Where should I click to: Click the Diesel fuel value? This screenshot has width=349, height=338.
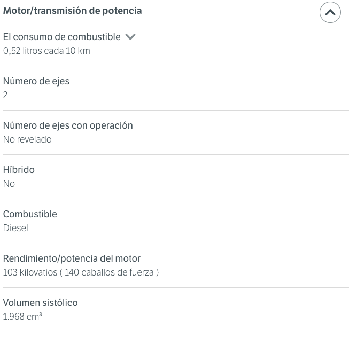[15, 228]
